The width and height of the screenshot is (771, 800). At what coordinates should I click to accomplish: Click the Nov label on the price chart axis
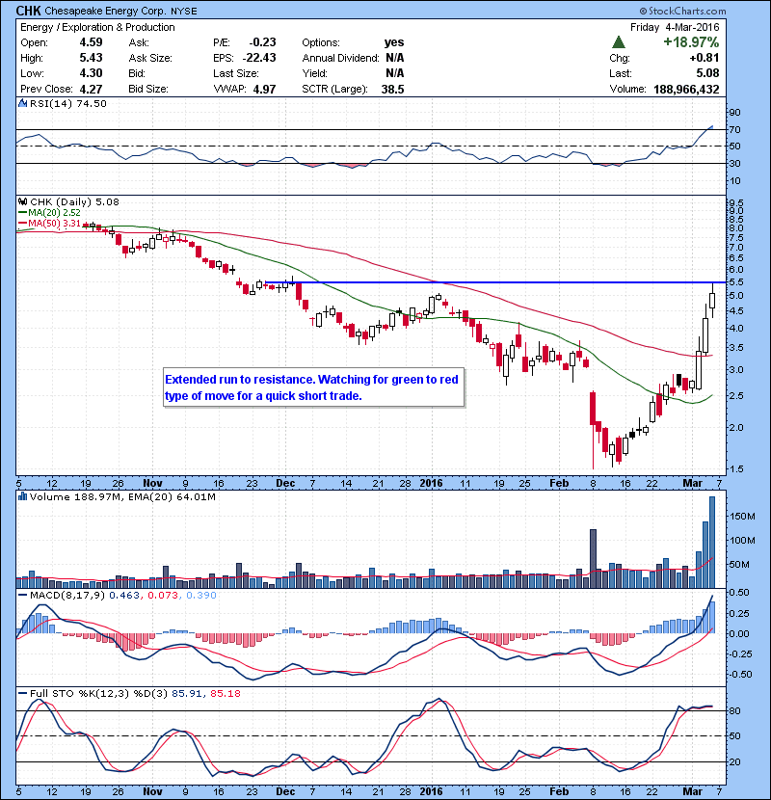point(152,483)
